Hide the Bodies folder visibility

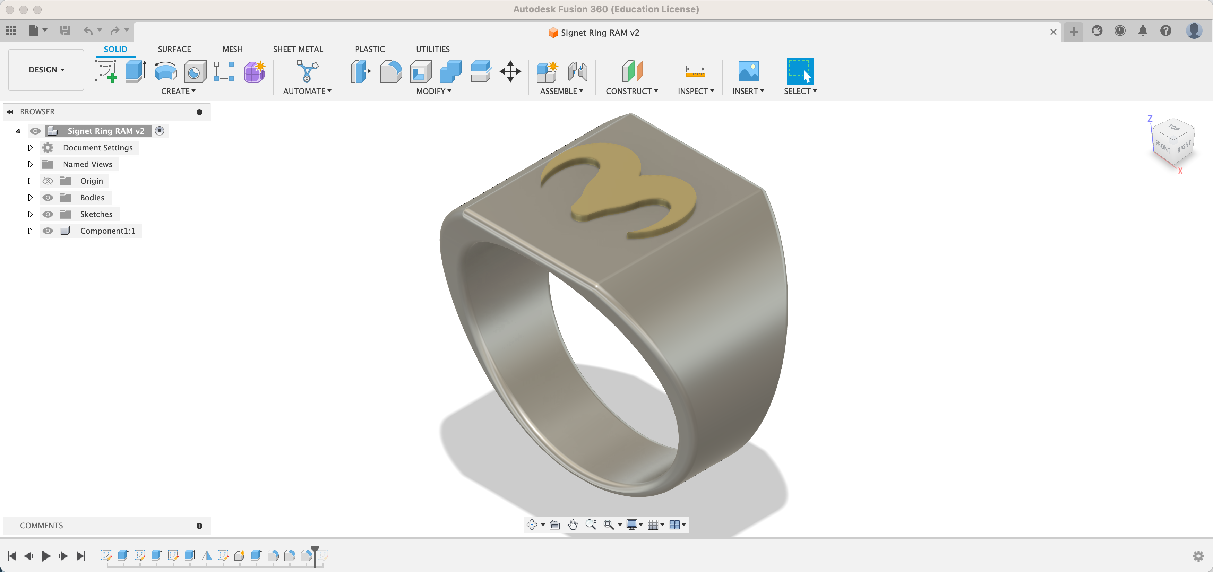48,198
